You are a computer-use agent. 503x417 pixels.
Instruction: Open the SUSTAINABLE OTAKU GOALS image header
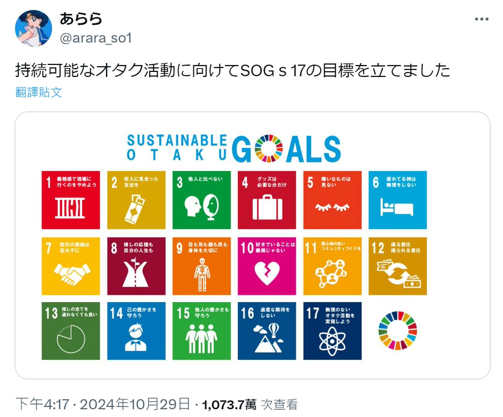coord(234,148)
